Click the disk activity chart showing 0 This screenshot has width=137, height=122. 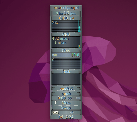pyautogui.click(x=66, y=63)
